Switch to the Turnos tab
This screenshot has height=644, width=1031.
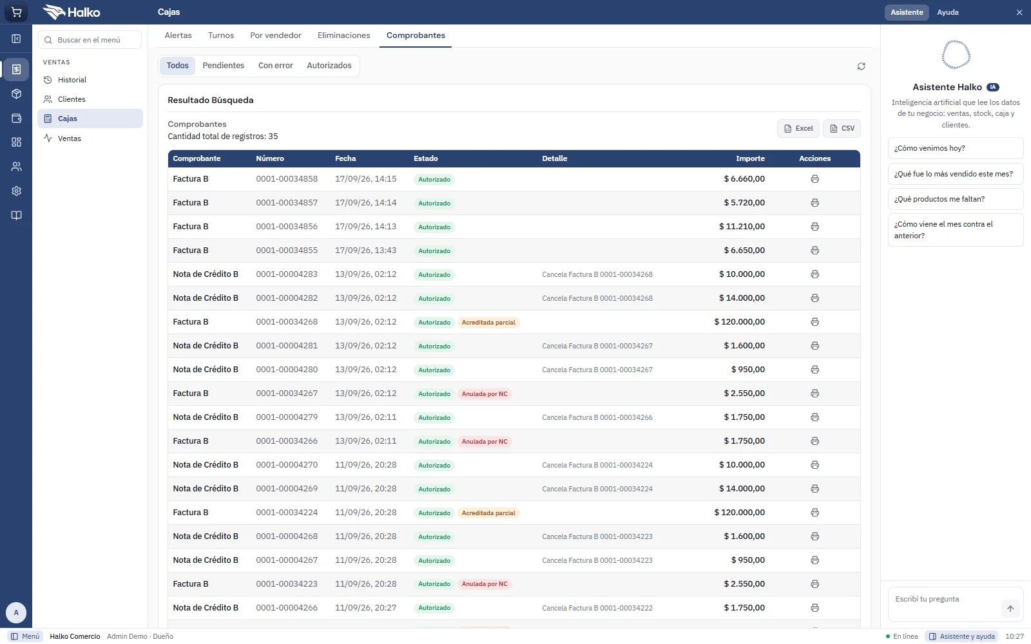tap(221, 35)
